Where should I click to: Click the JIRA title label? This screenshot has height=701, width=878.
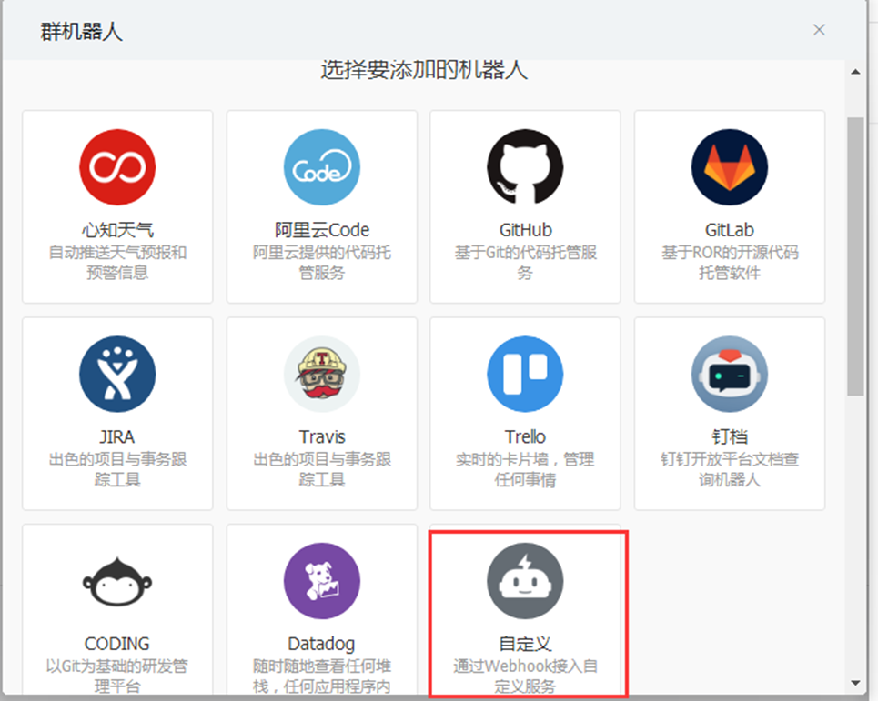117,437
